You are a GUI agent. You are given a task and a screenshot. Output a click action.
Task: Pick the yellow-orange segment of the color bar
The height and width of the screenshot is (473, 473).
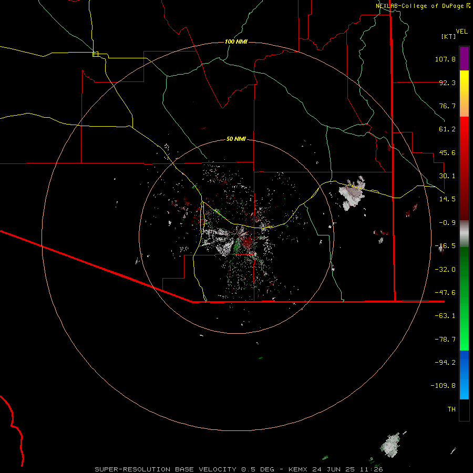pos(464,94)
